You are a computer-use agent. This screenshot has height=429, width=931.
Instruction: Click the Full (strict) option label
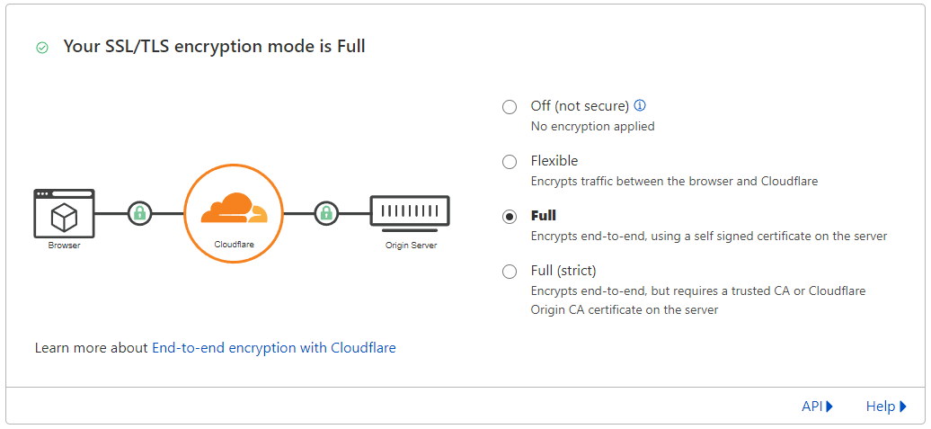tap(563, 271)
